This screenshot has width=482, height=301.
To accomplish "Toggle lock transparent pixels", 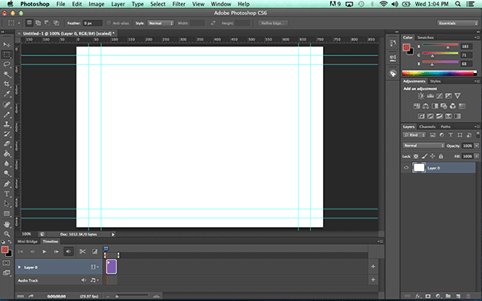I will 415,157.
